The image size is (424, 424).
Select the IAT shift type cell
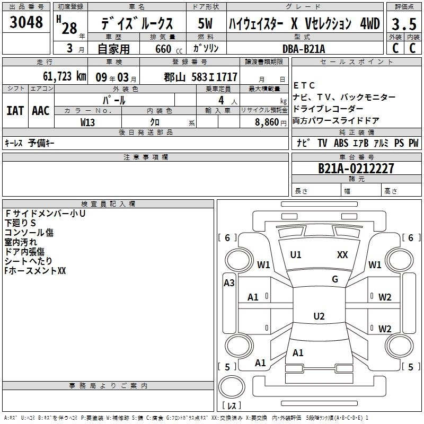tap(15, 110)
